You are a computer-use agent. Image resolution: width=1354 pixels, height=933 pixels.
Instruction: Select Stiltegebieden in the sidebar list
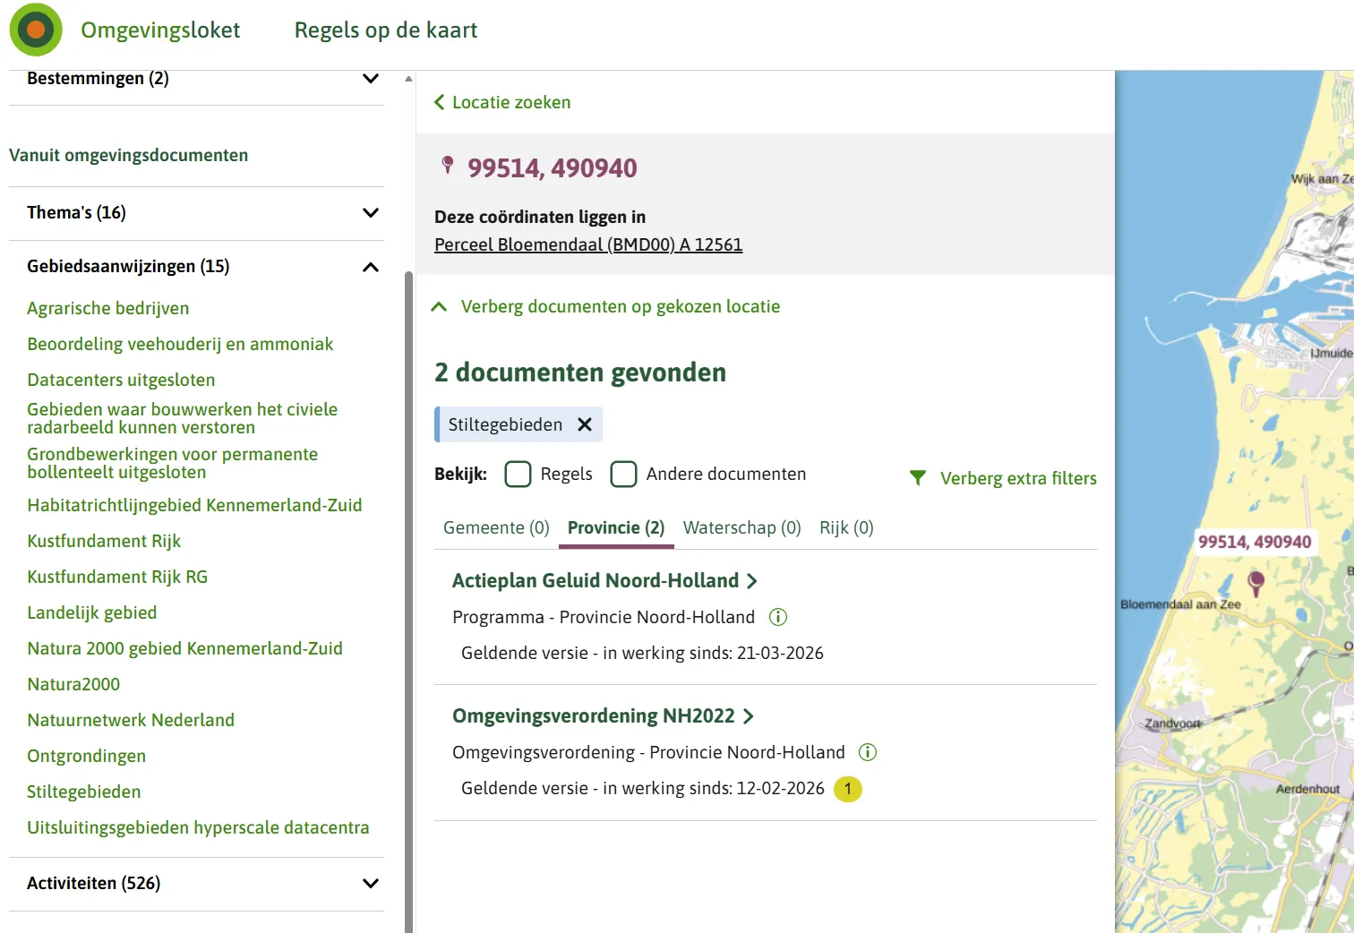point(84,792)
